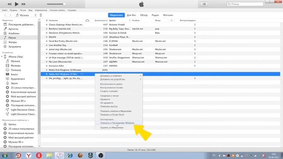Open the Правка menu
Image resolution: width=283 pixels, height=159 pixels.
14,10
